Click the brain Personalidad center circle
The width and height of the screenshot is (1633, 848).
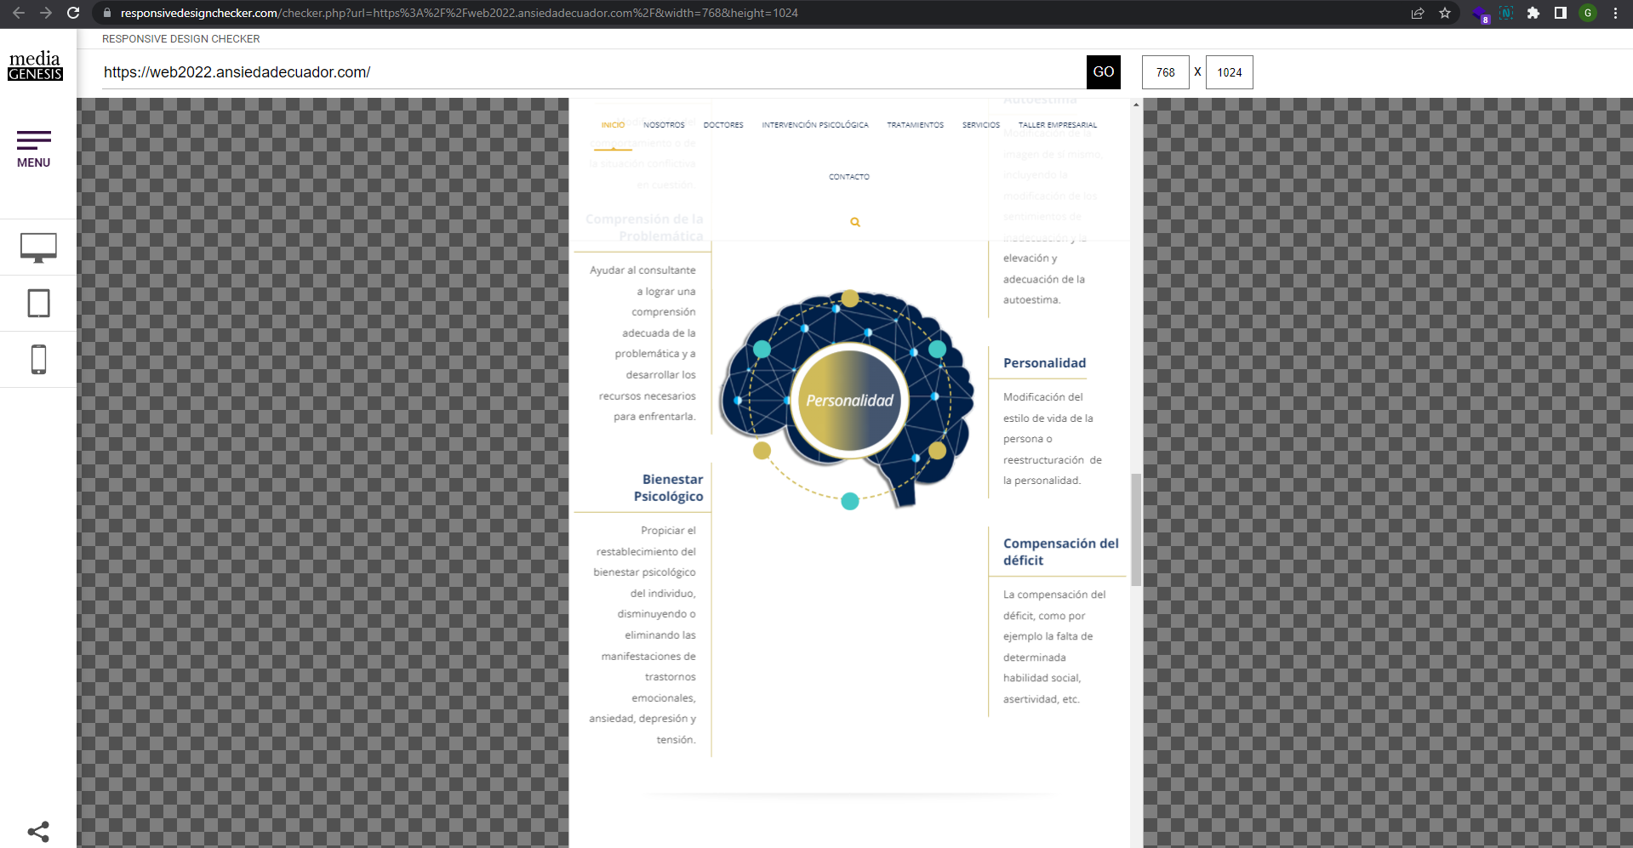tap(849, 401)
